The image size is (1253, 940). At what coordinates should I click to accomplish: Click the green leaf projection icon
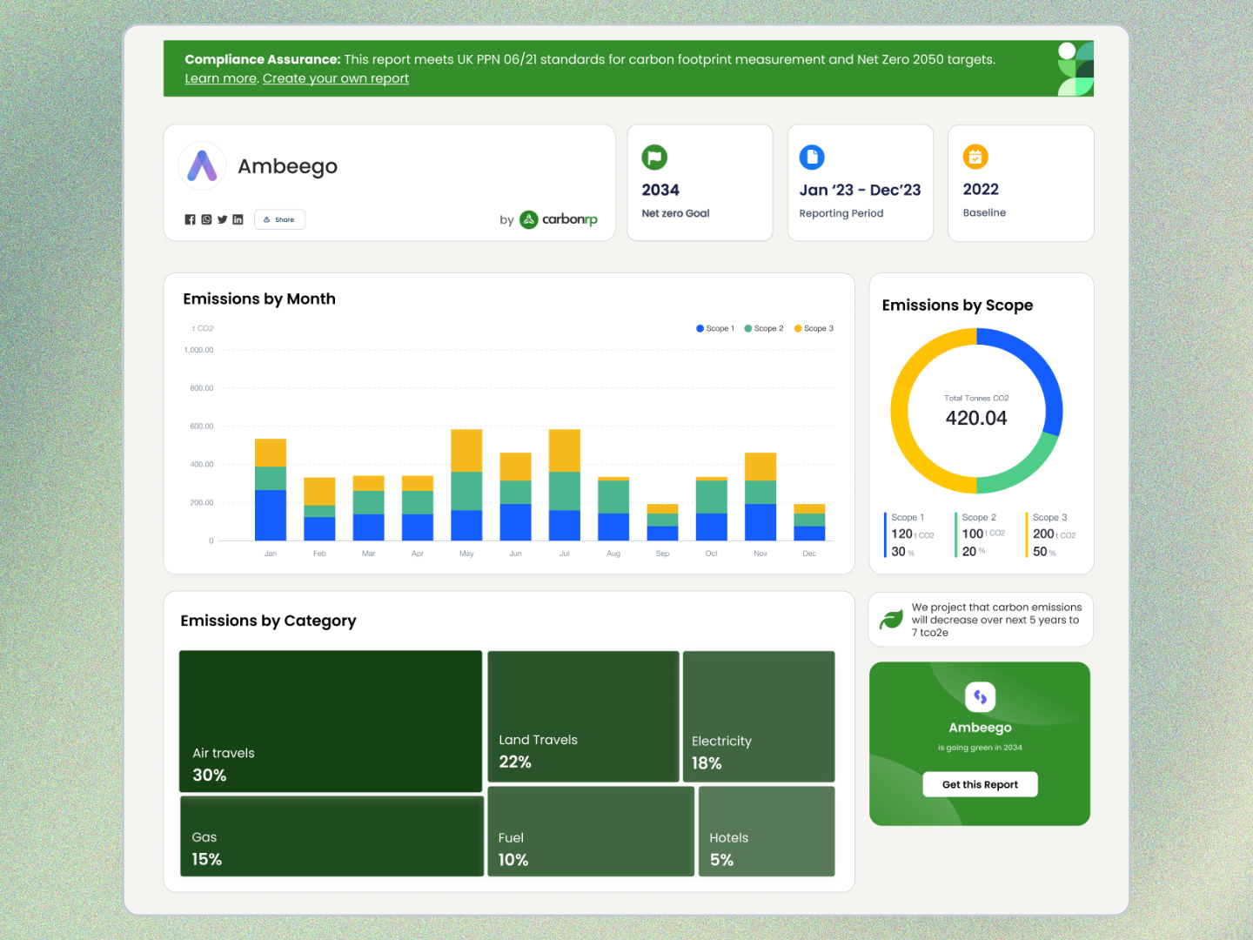tap(891, 620)
